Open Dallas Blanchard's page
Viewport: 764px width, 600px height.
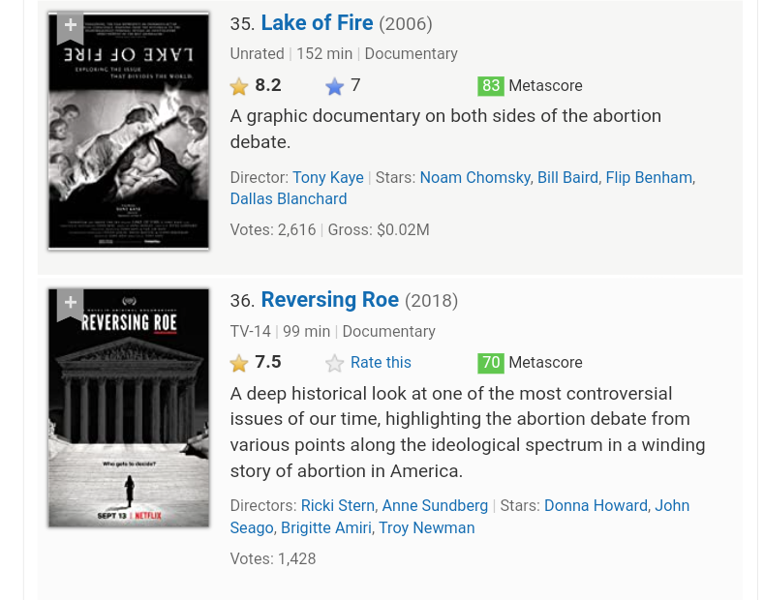pos(288,199)
